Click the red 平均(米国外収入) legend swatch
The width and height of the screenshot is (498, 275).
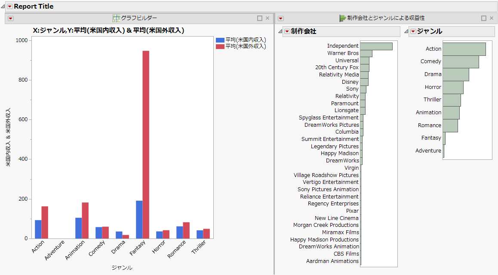(220, 46)
